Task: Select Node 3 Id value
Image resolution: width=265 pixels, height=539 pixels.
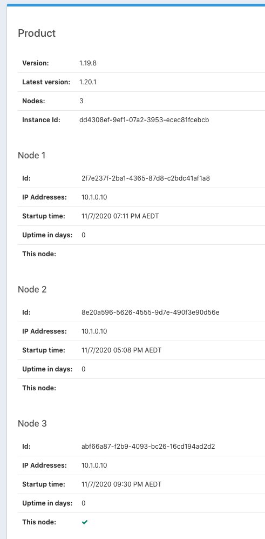Action: pos(148,447)
